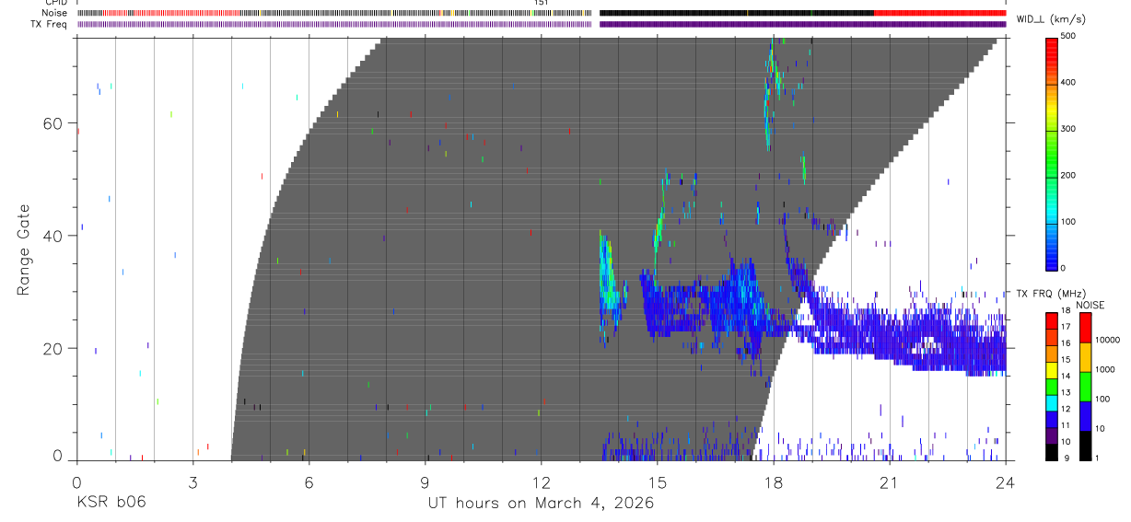
Task: Click the solid black segment of the Noise strip
Action: 737,13
